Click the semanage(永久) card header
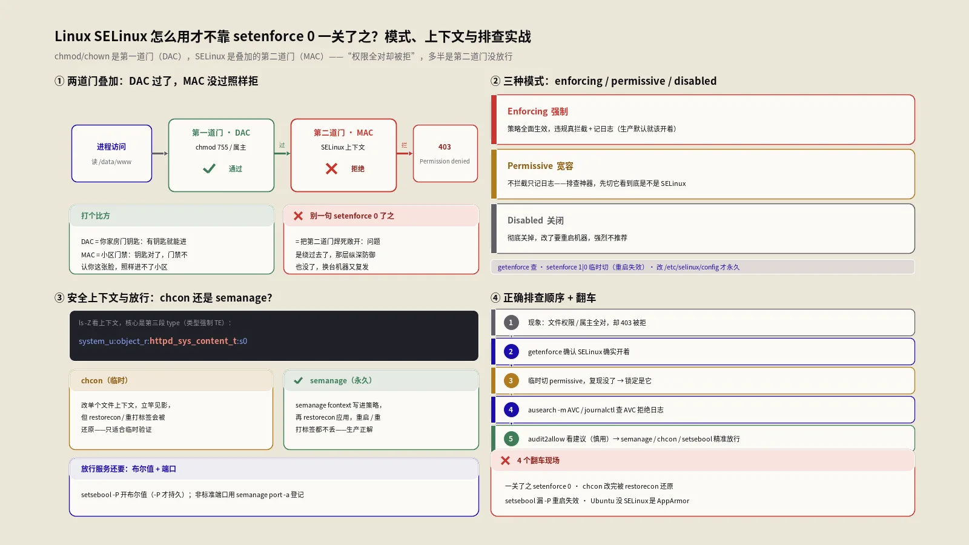The image size is (969, 545). pos(381,380)
